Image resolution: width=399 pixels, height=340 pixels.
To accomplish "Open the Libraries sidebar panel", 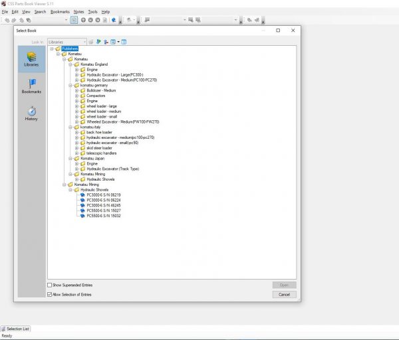I will 31,58.
